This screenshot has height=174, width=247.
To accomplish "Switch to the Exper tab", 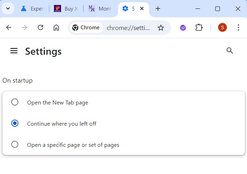I will [x=32, y=8].
